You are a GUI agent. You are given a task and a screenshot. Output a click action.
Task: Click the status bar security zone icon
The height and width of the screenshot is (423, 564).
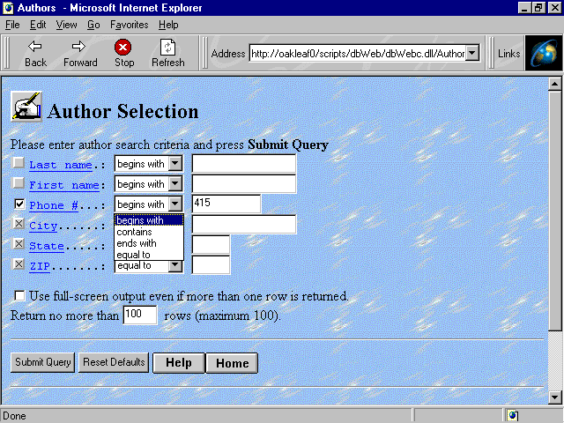click(x=513, y=415)
